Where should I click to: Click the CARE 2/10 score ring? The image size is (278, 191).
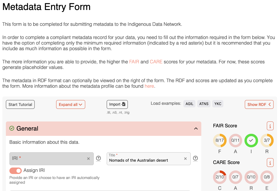220,177
